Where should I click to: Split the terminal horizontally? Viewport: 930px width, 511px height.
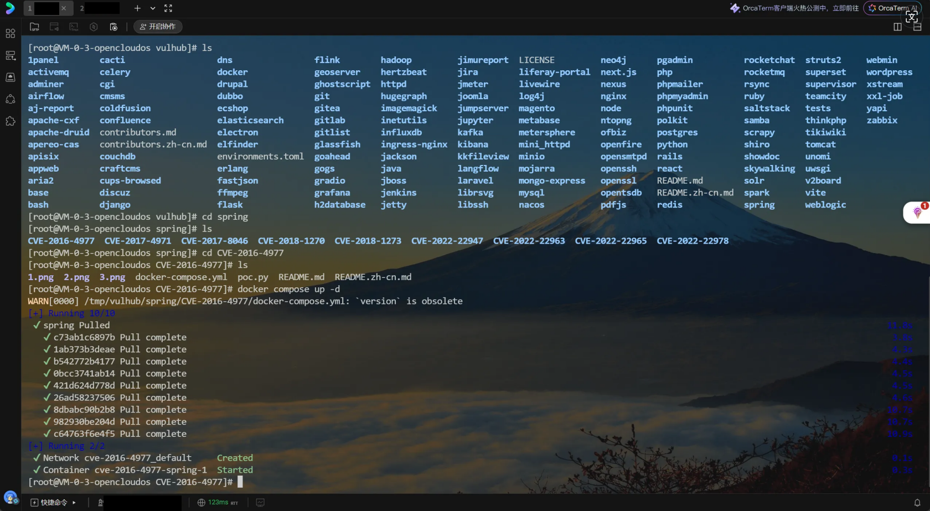pyautogui.click(x=917, y=27)
